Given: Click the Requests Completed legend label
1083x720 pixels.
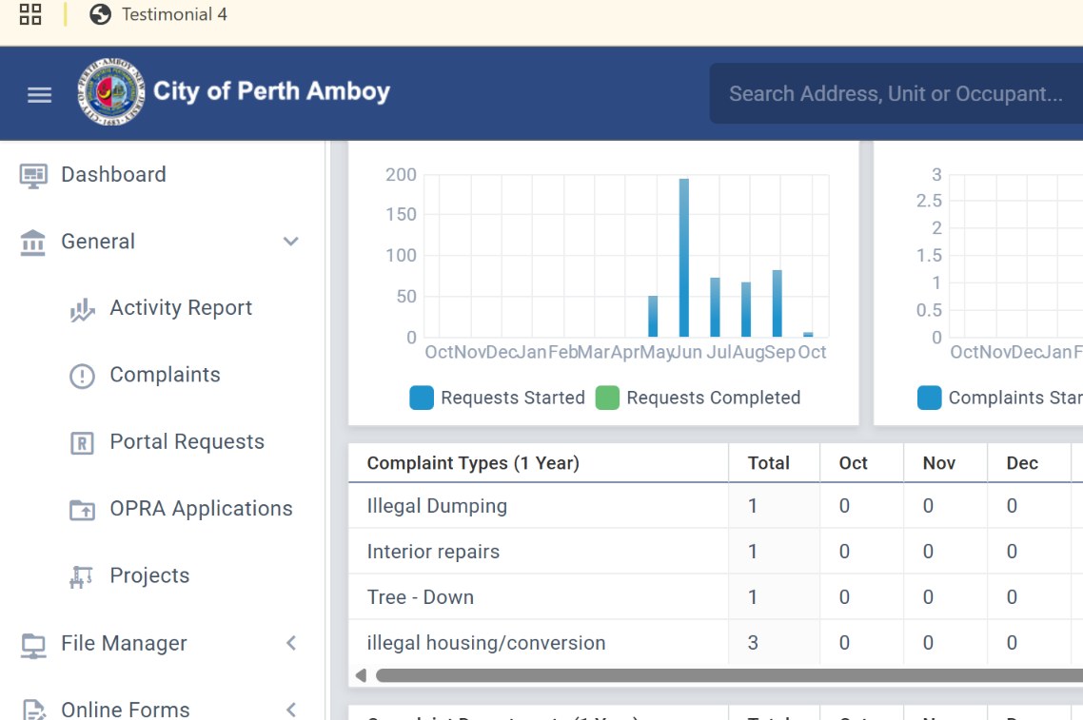Looking at the screenshot, I should (714, 398).
